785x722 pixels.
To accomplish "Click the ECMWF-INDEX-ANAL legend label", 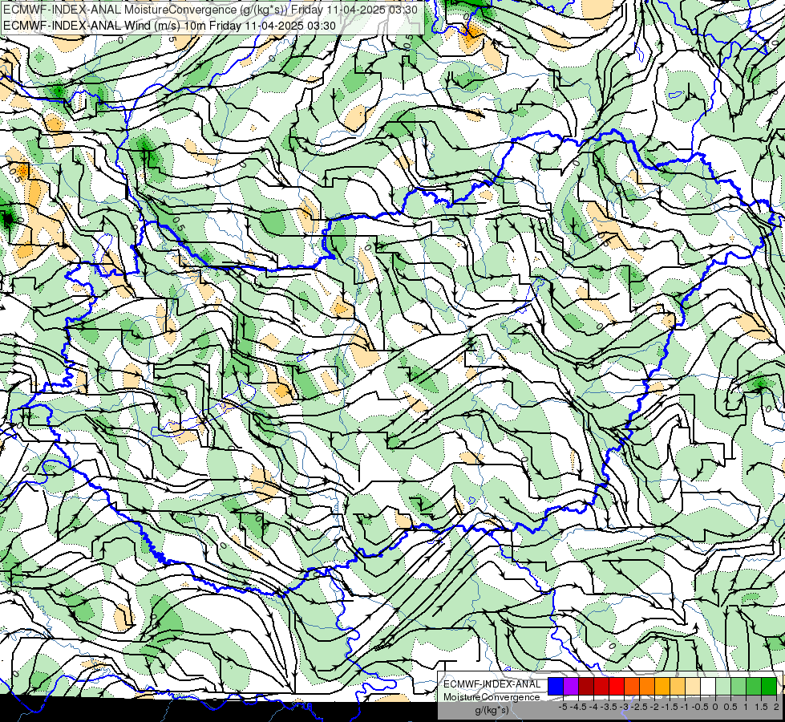I will (492, 684).
